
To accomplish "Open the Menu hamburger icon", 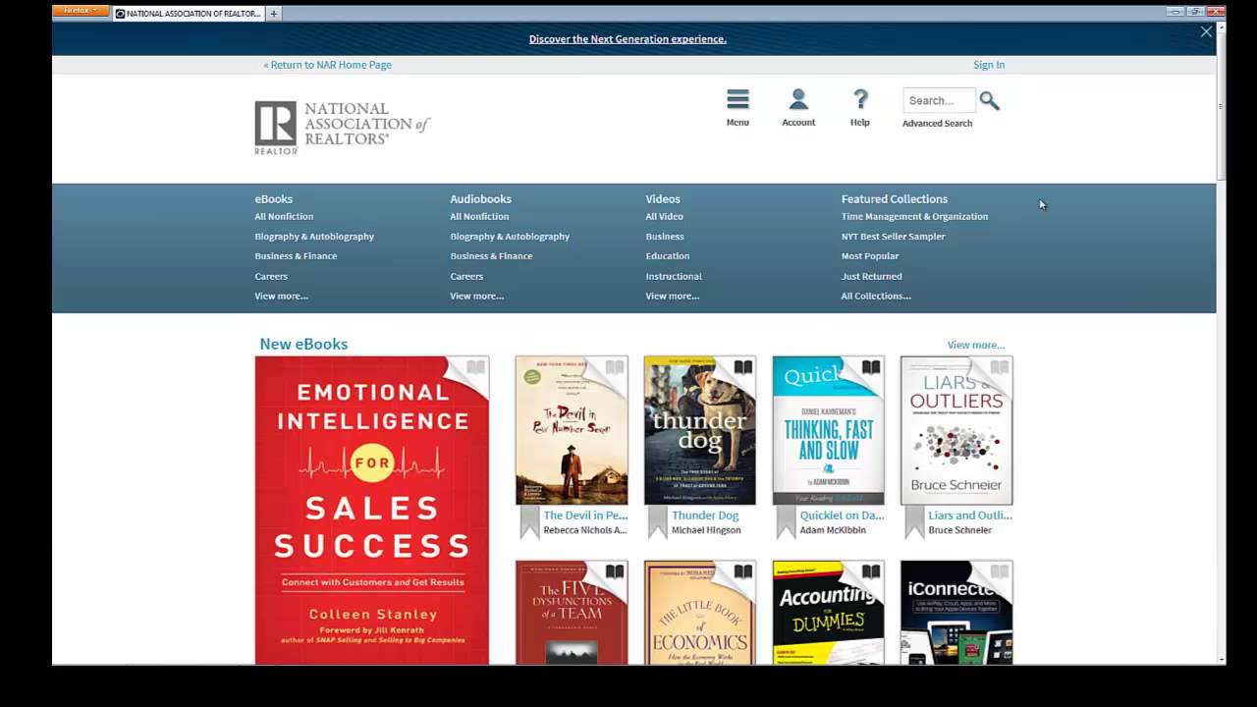I will 738,99.
